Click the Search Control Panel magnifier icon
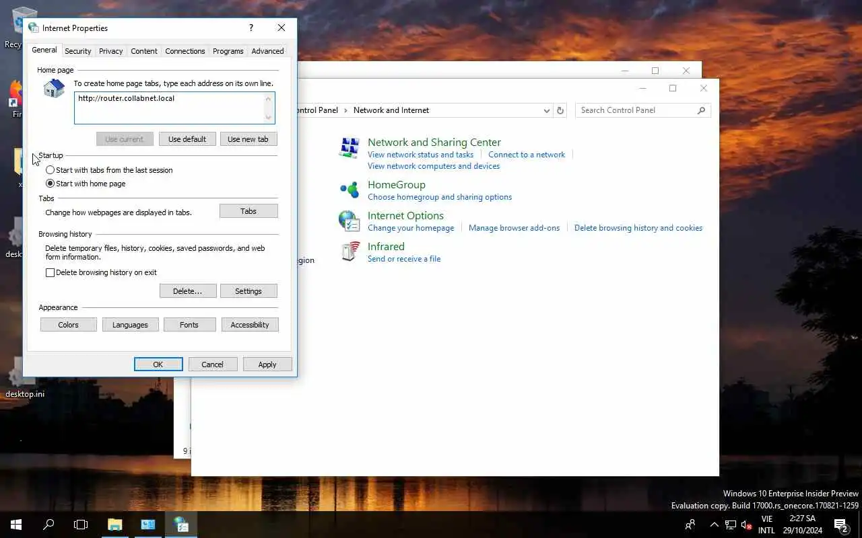This screenshot has width=862, height=538. (x=701, y=110)
